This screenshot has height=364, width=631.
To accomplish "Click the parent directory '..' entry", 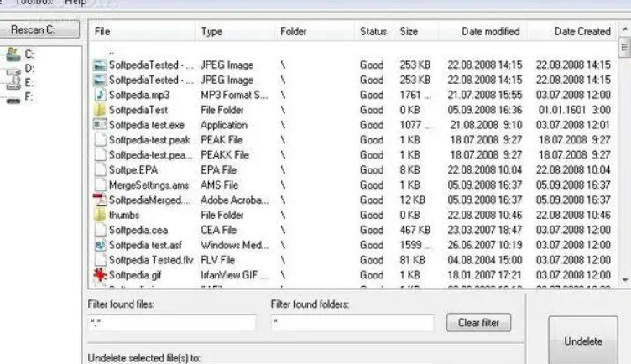I will point(112,51).
